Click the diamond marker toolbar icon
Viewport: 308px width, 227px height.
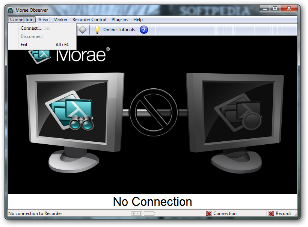[83, 30]
